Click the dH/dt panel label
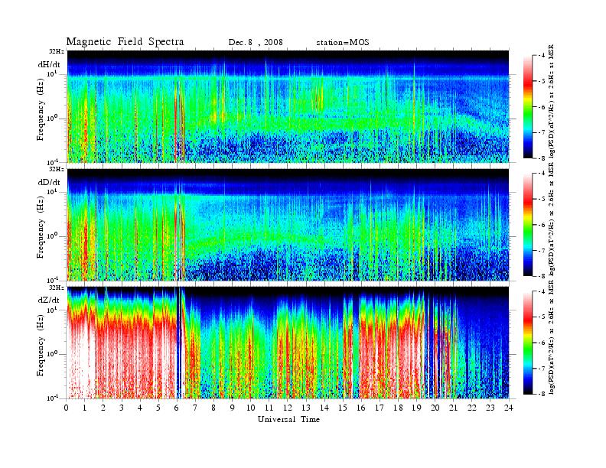The height and width of the screenshot is (468, 606). [49, 64]
